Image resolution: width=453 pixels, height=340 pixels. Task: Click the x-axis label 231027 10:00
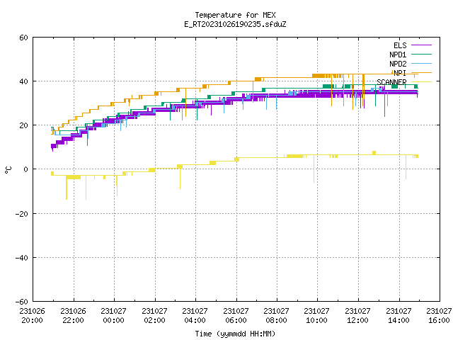point(317,316)
